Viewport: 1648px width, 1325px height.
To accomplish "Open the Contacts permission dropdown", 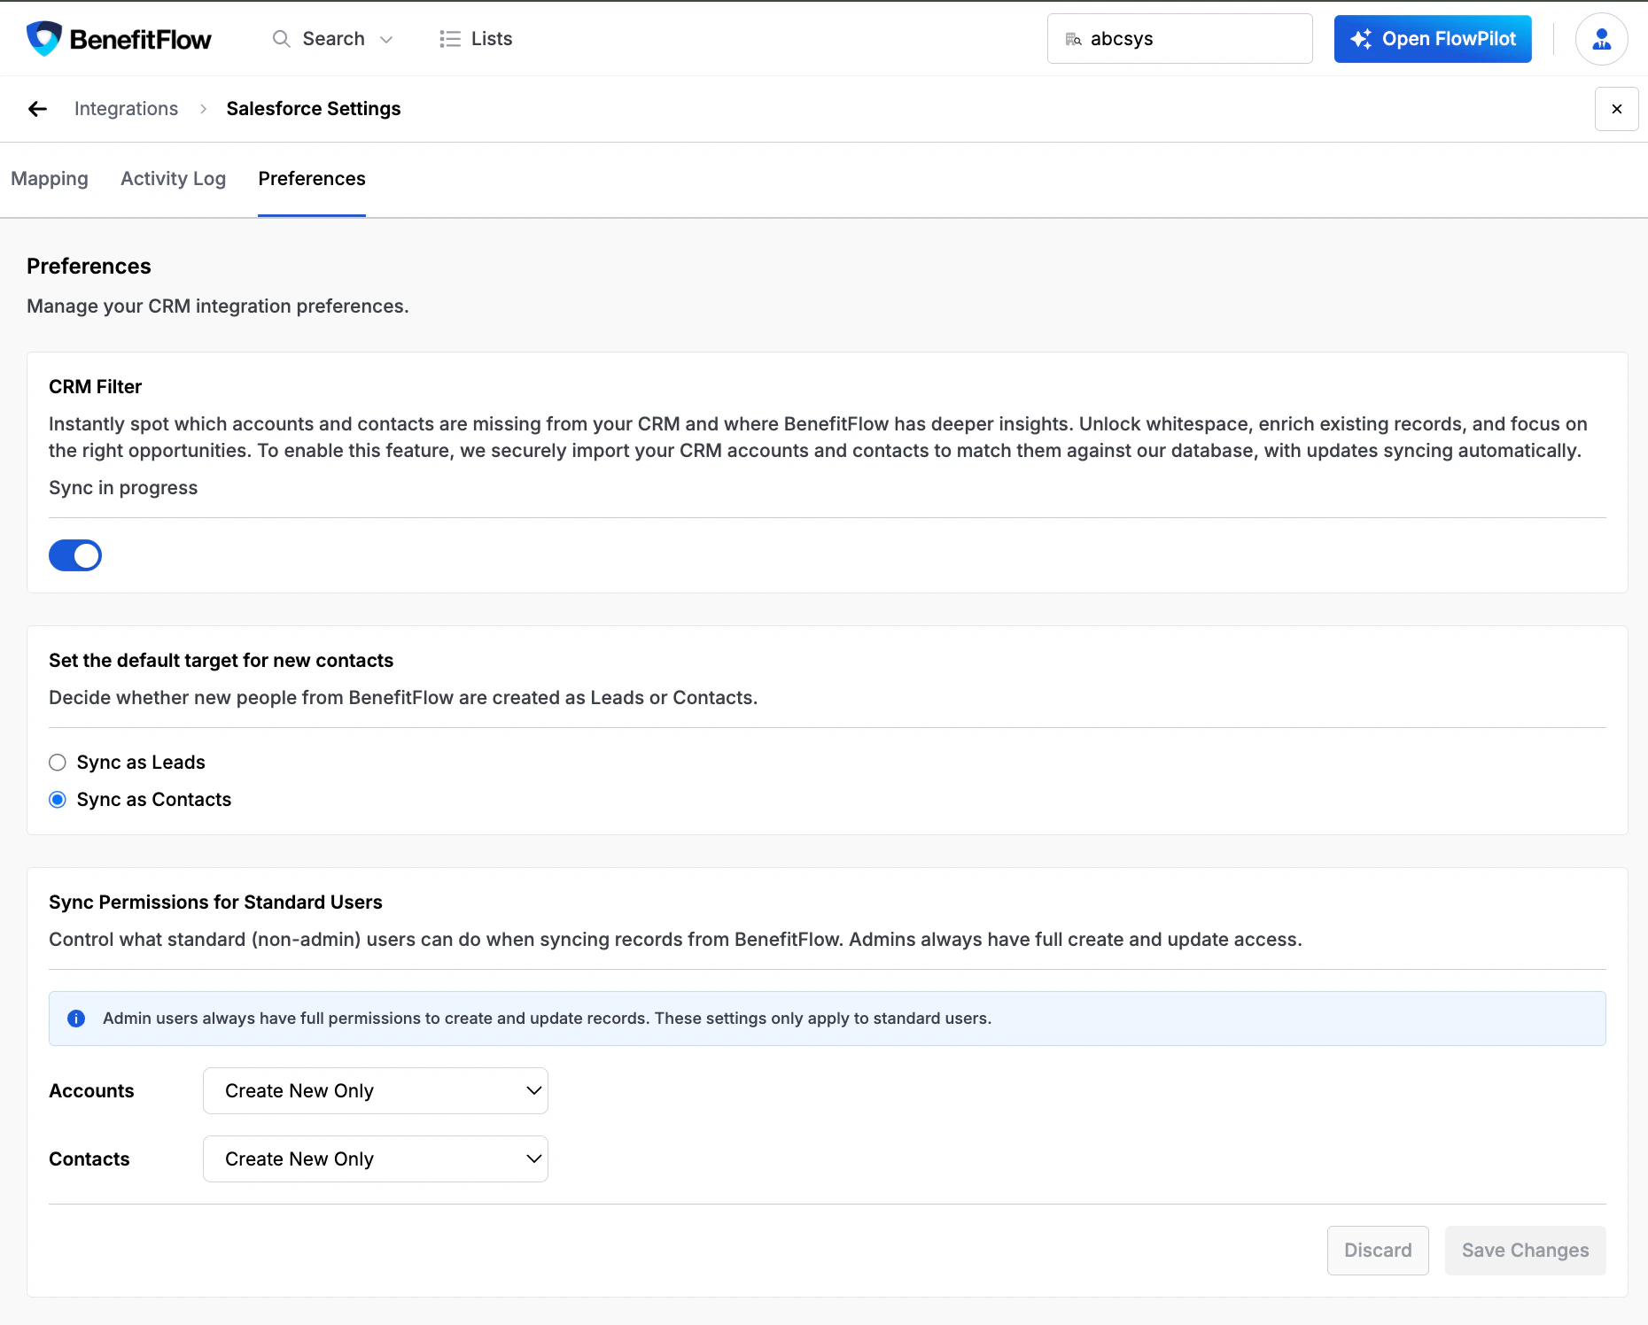I will pyautogui.click(x=375, y=1158).
